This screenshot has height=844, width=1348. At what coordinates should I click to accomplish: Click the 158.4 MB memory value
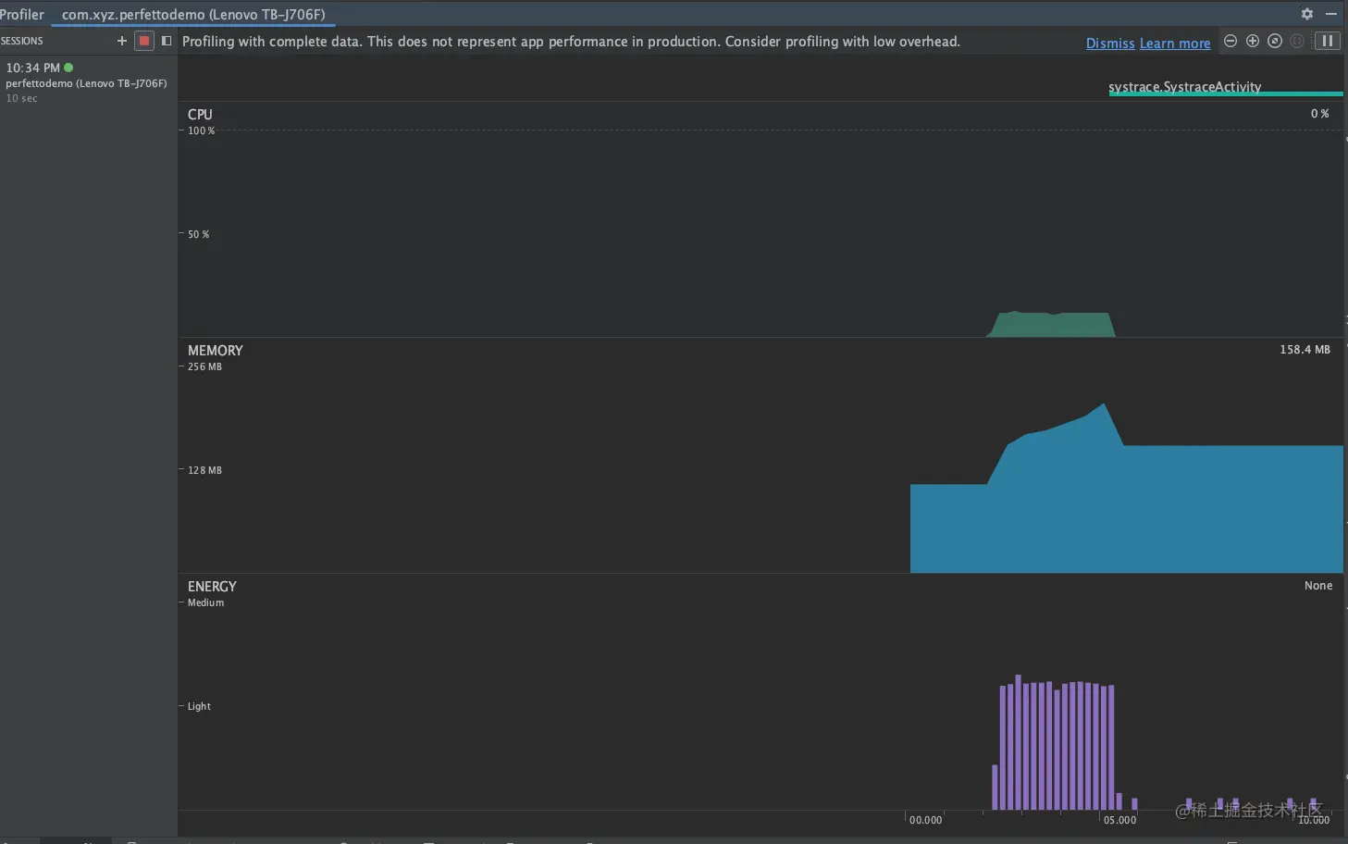pos(1305,350)
